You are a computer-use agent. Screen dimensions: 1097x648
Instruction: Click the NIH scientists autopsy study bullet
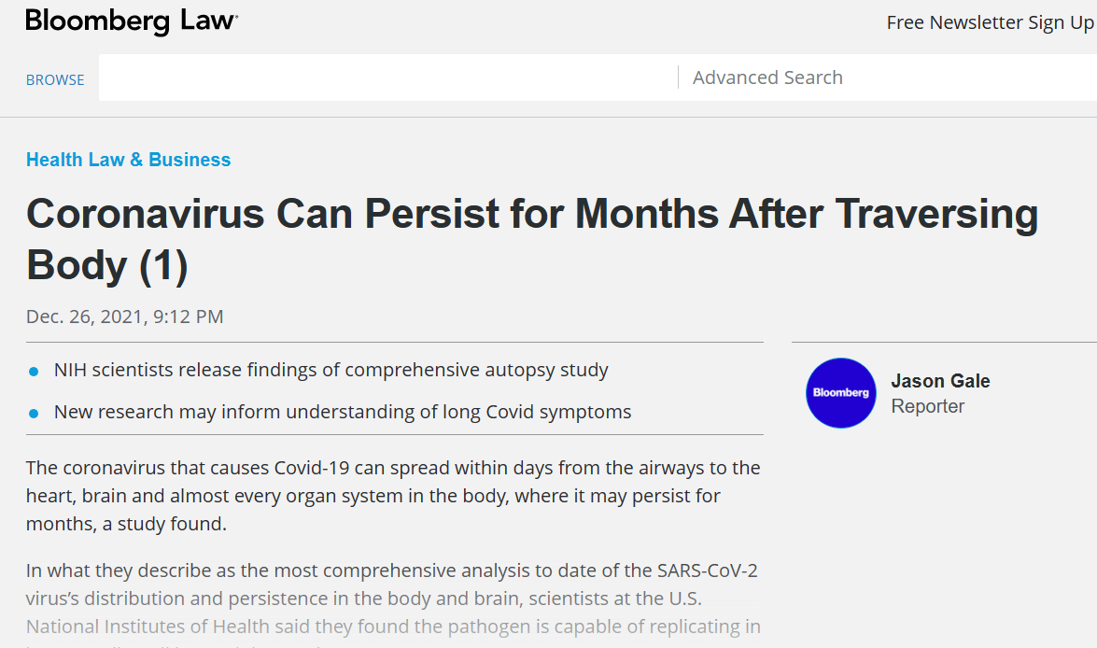(331, 371)
